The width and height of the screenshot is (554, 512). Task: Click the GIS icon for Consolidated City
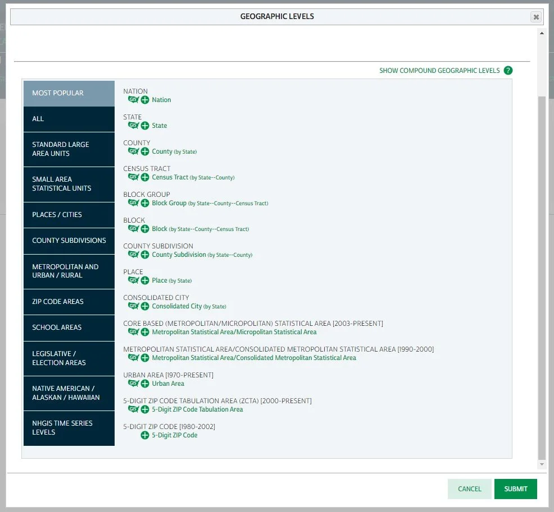coord(133,306)
